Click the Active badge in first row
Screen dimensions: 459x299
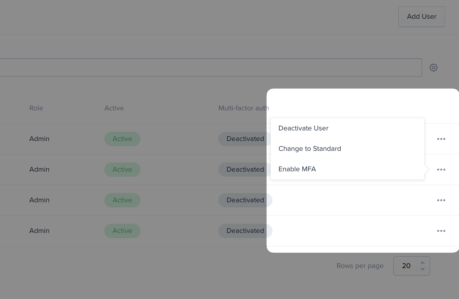122,139
